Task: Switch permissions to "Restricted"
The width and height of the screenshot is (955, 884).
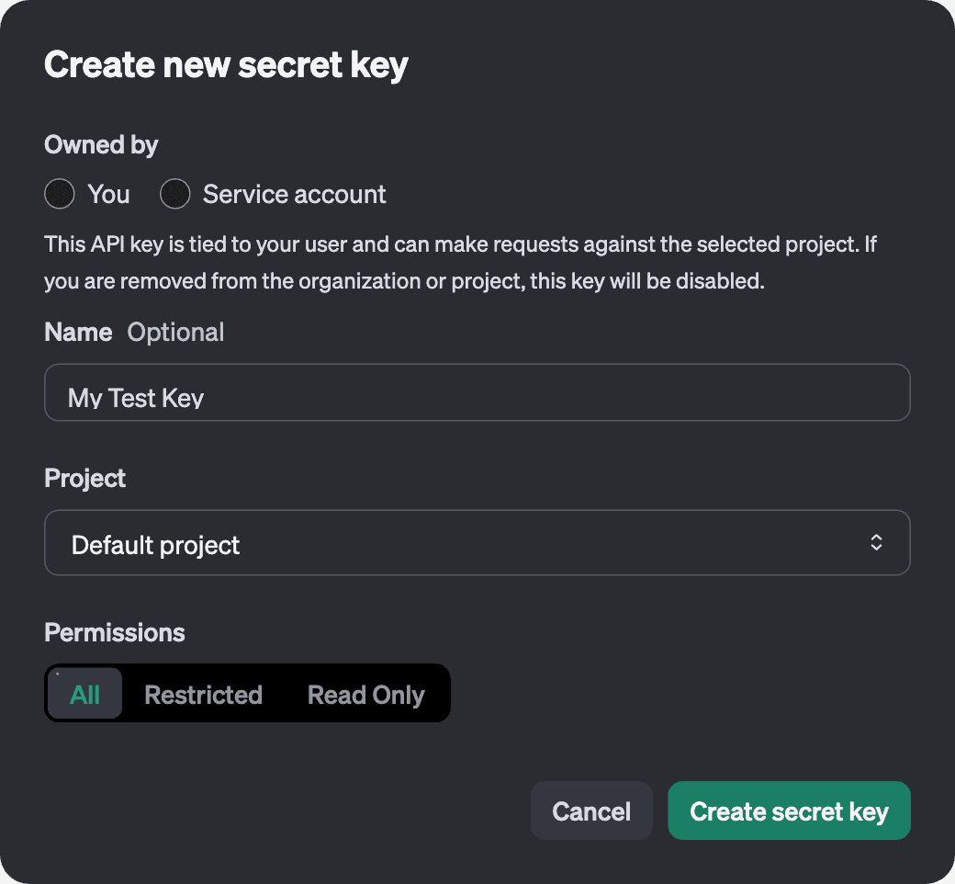Action: point(203,694)
